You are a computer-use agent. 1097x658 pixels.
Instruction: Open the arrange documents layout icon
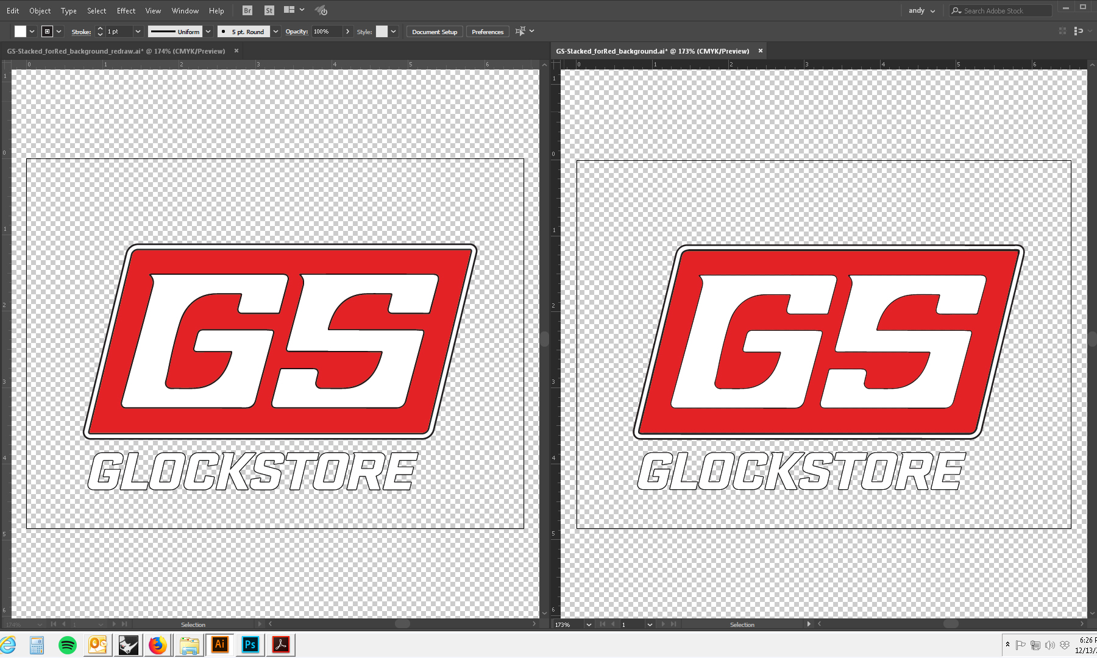pyautogui.click(x=289, y=10)
